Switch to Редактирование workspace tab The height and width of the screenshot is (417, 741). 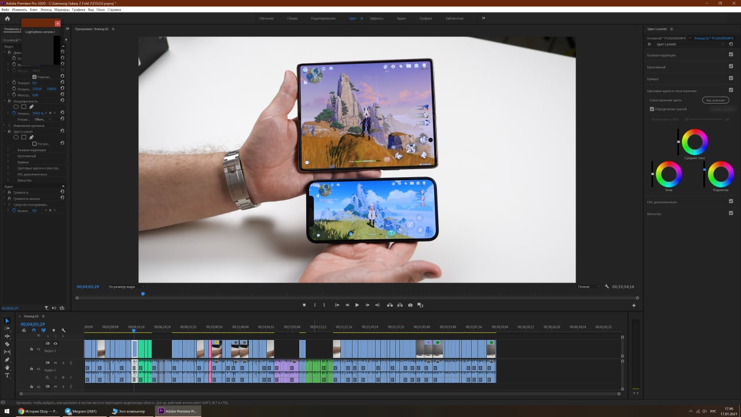323,19
